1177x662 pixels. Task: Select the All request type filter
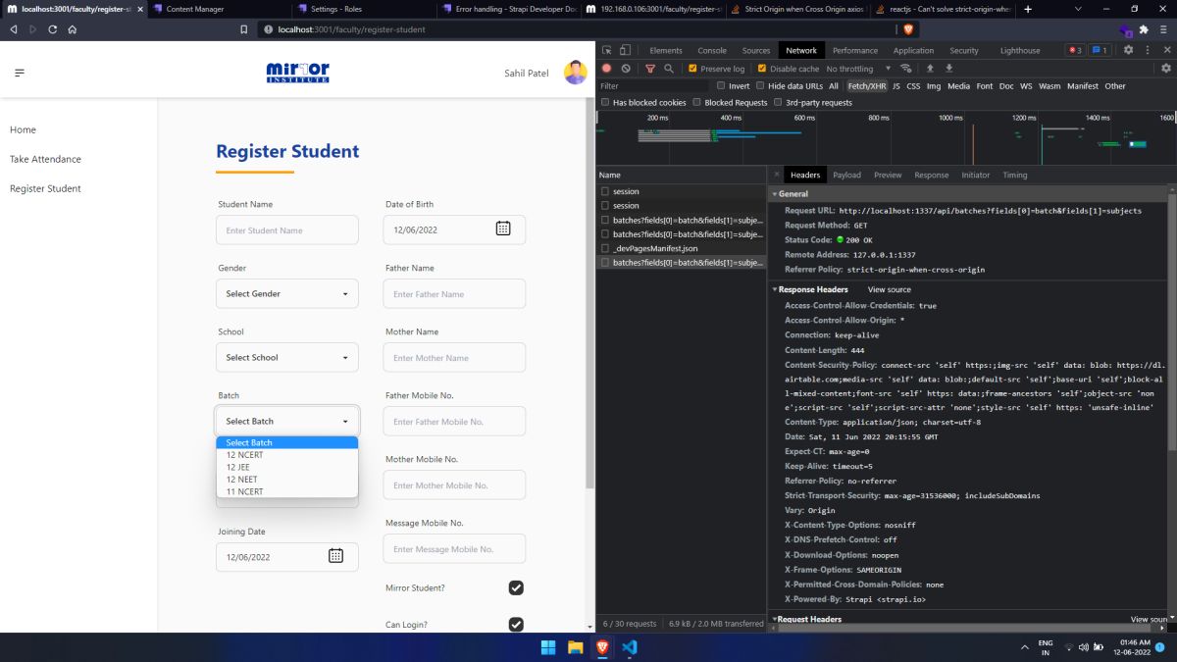pos(834,86)
